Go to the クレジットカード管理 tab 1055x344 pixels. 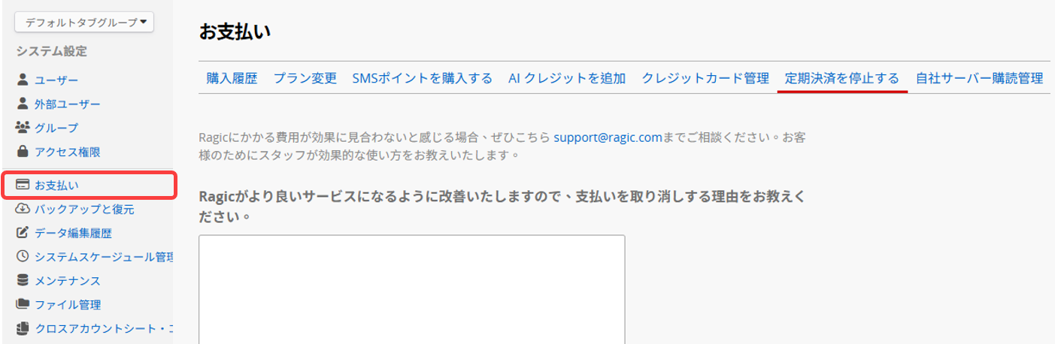[705, 78]
